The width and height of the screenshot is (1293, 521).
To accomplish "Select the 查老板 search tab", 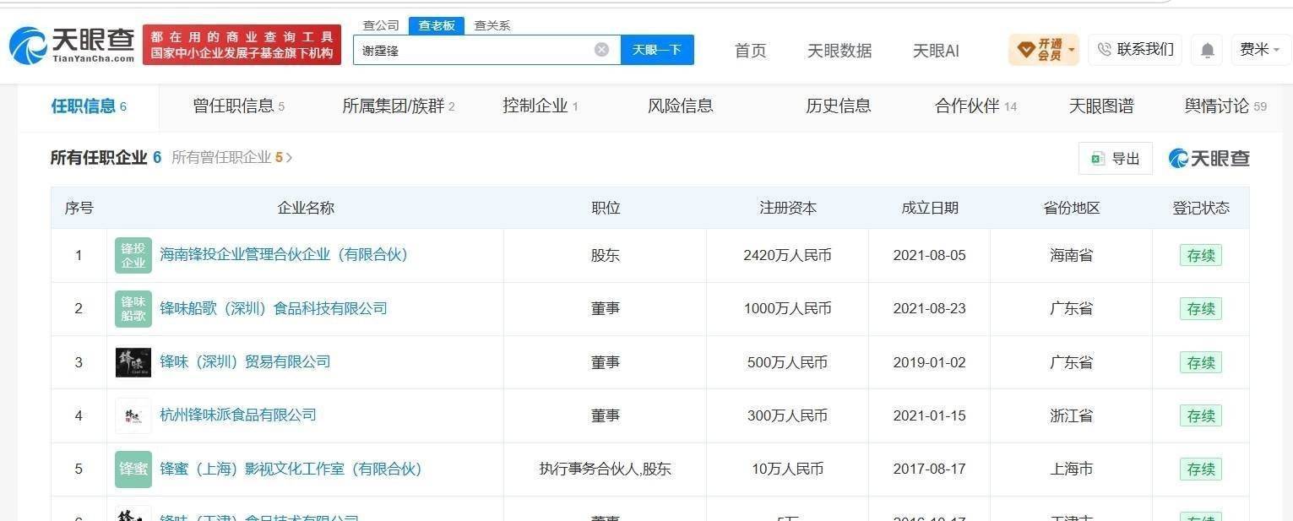I will 437,25.
